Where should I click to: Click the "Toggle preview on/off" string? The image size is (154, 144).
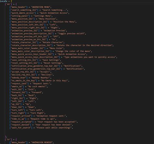coord(71,33)
